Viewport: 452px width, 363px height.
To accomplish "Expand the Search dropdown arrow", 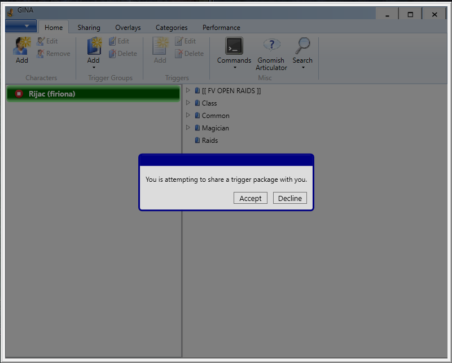I will pyautogui.click(x=303, y=68).
